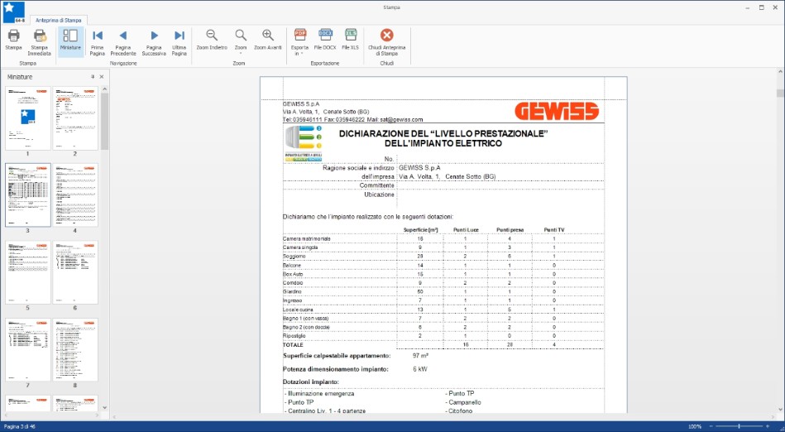Click the GEWISS logo in document

(557, 111)
